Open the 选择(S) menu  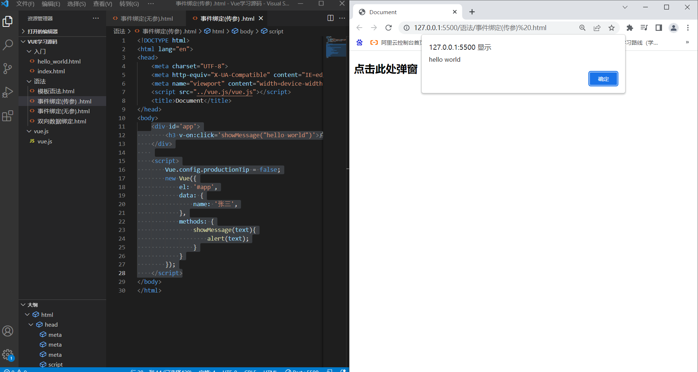tap(76, 4)
